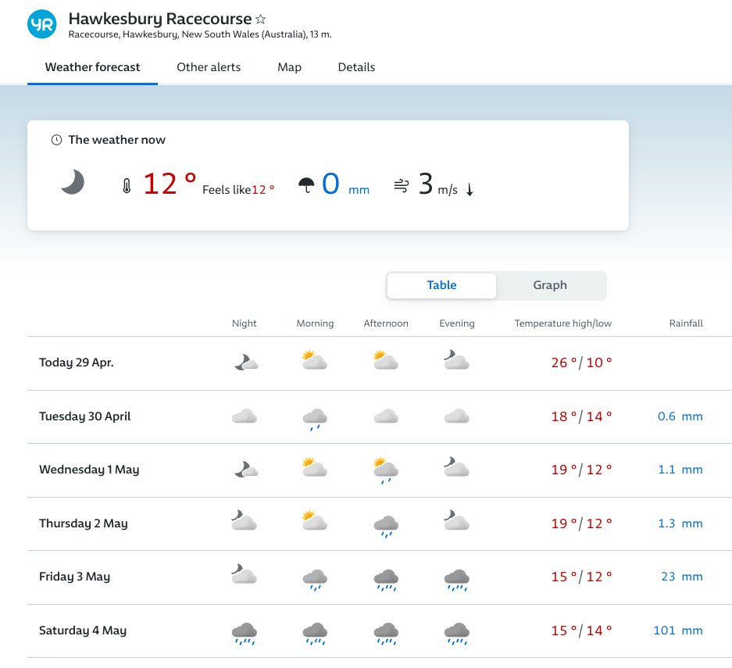Click the wind icon
This screenshot has width=732, height=668.
pos(402,185)
